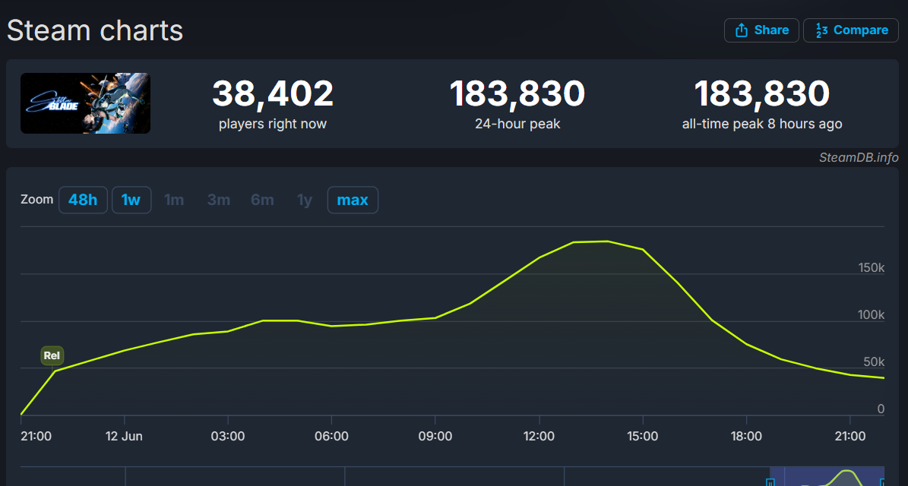Choose the max zoom range
Image resolution: width=908 pixels, height=486 pixels.
tap(353, 200)
